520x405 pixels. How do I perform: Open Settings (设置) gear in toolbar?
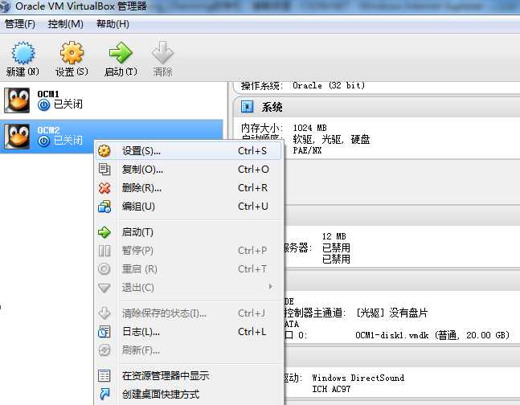(x=72, y=52)
